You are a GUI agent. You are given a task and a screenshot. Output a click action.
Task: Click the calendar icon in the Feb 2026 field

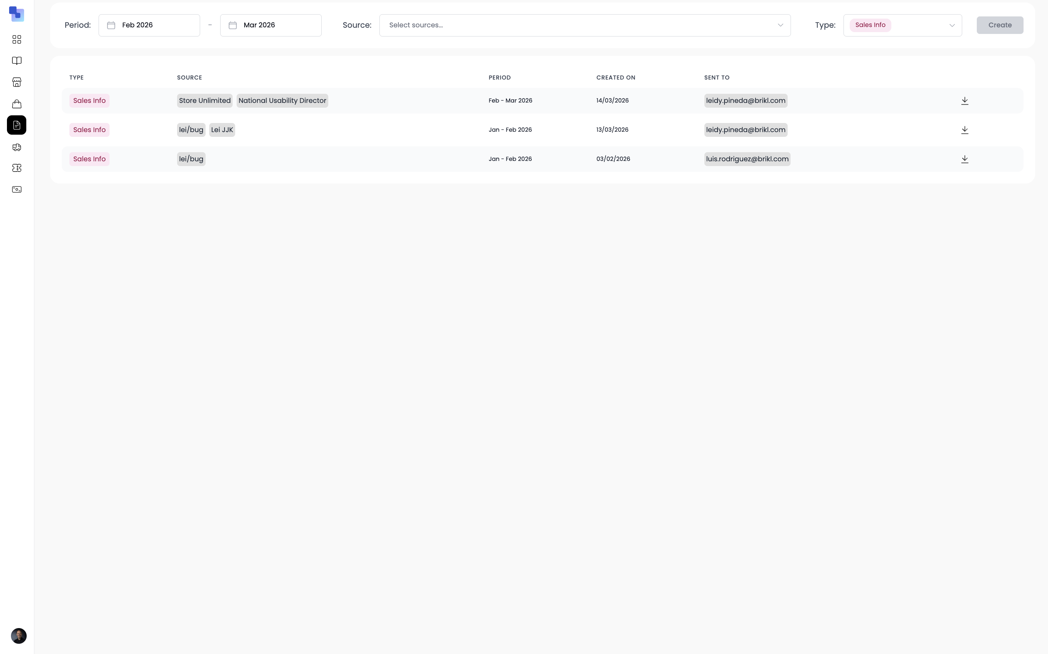(x=111, y=25)
